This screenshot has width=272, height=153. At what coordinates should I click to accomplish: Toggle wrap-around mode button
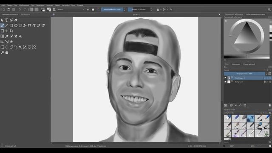tap(171, 9)
